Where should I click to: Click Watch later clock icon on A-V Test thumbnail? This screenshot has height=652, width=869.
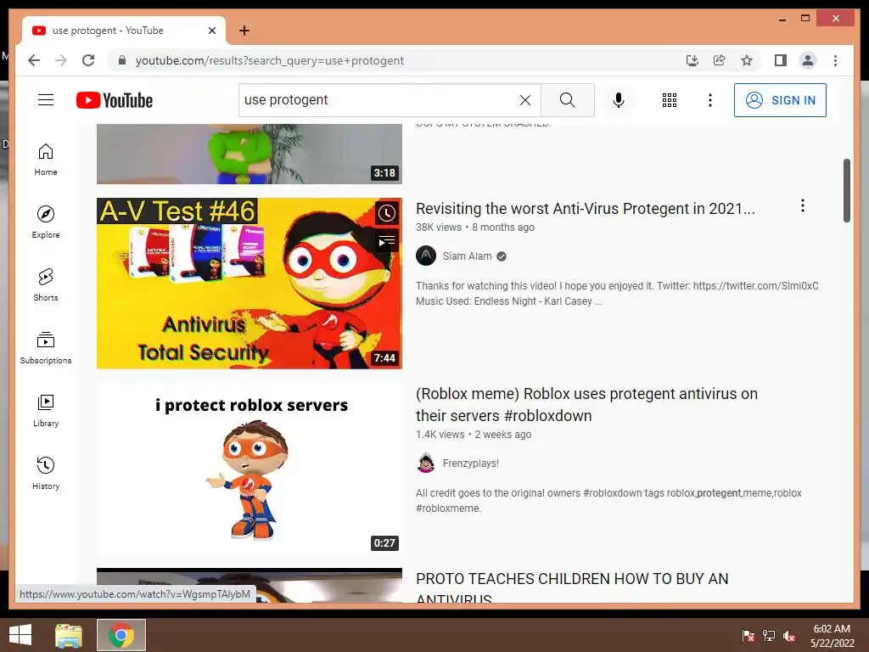(x=387, y=213)
